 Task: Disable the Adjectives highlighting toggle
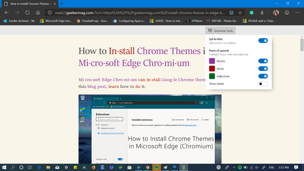263,76
